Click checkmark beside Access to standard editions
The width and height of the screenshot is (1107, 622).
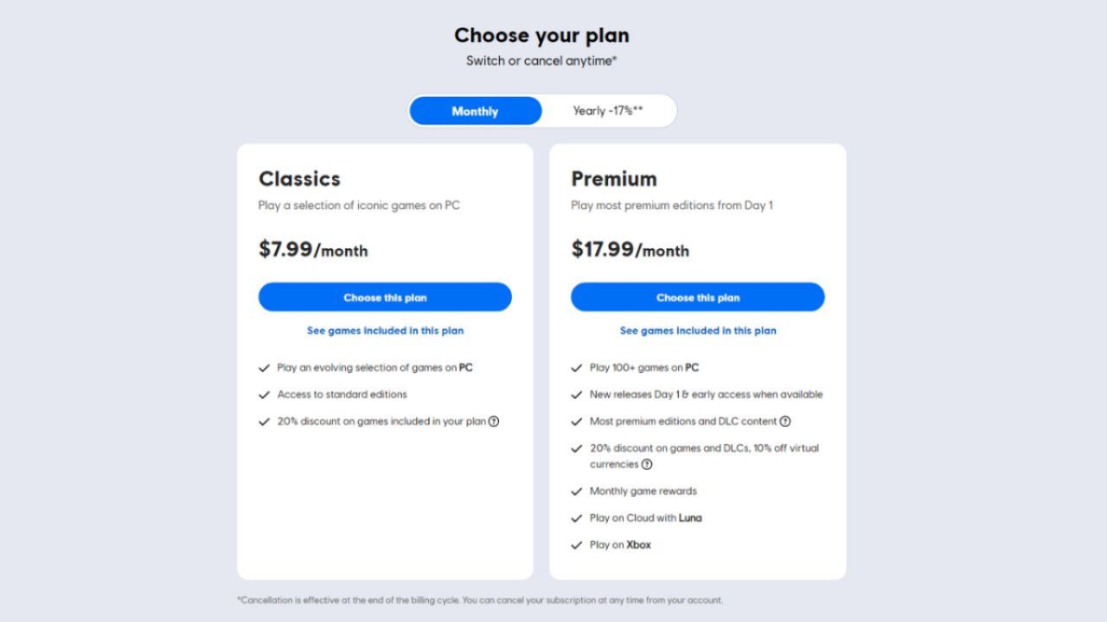265,395
